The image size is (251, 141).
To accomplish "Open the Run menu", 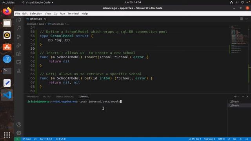I will coord(62,14).
